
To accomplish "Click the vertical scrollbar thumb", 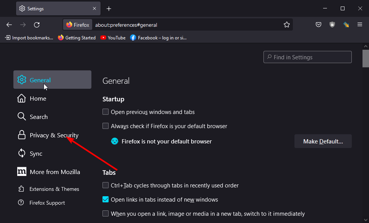I will (x=366, y=59).
